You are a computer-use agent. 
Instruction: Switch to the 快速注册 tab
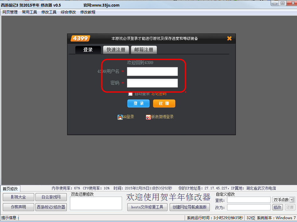(116, 50)
